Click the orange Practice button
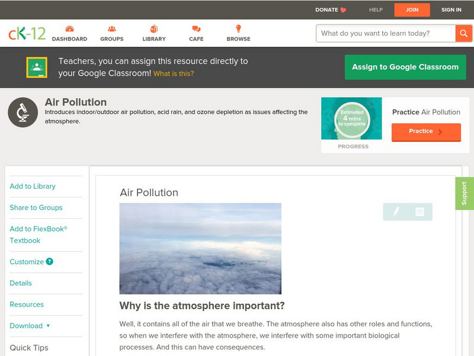 [426, 132]
